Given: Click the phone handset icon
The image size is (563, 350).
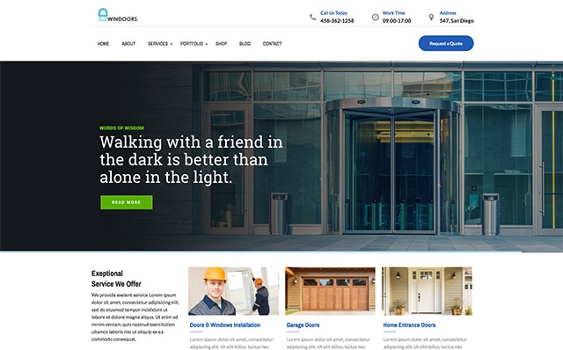Looking at the screenshot, I should (313, 17).
